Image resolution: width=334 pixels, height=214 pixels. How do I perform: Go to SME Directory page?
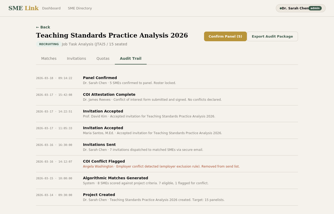click(x=80, y=8)
